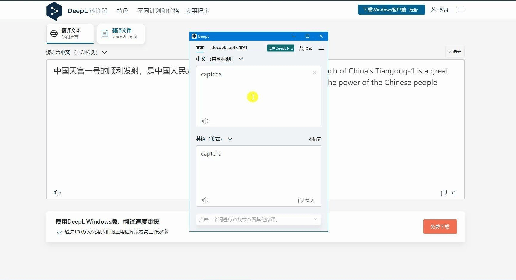Image resolution: width=516 pixels, height=280 pixels.
Task: Click the login icon in DeepL app window
Action: point(301,48)
